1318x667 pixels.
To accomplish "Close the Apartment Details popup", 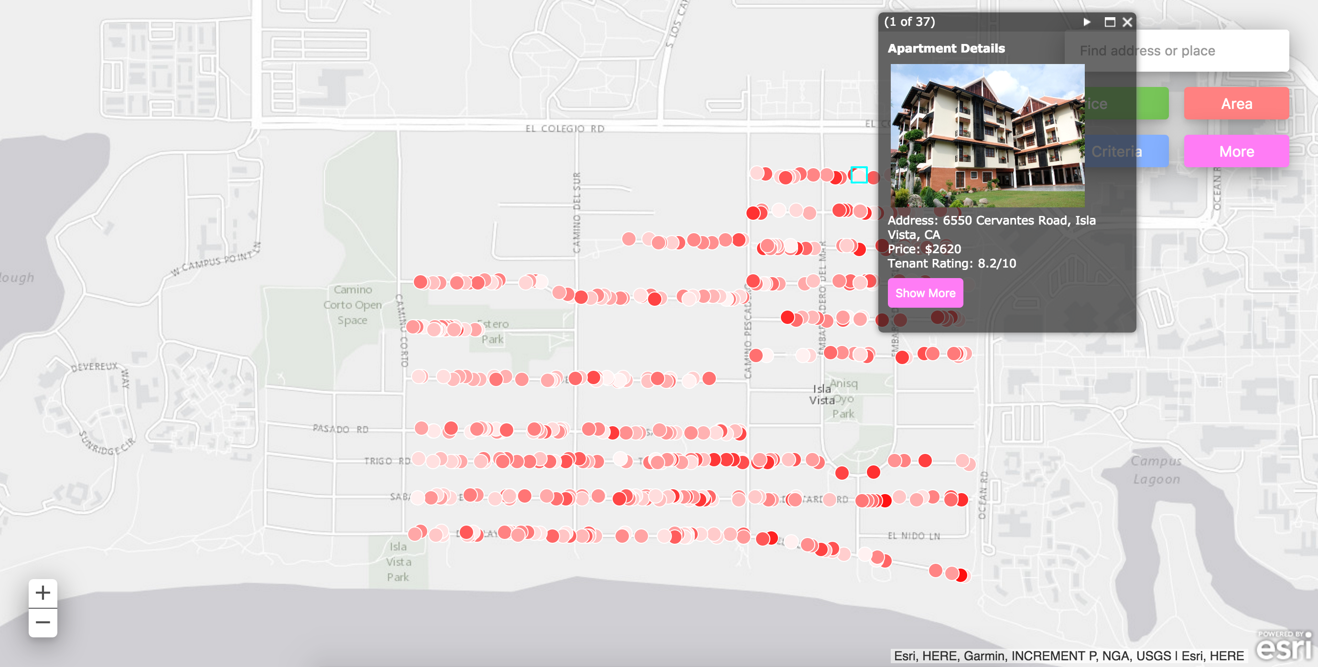I will 1127,22.
